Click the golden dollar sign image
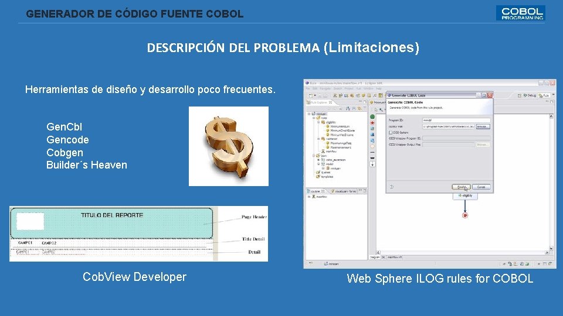The height and width of the screenshot is (316, 563). 229,146
